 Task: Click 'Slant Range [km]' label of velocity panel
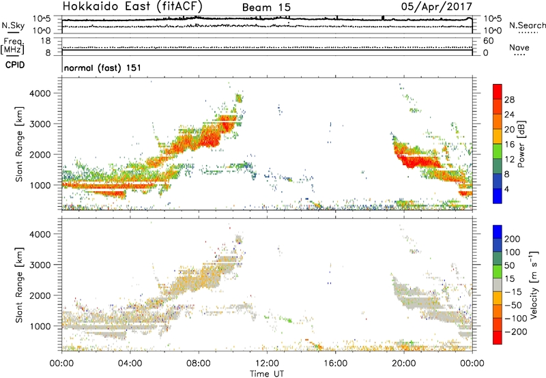(x=19, y=285)
